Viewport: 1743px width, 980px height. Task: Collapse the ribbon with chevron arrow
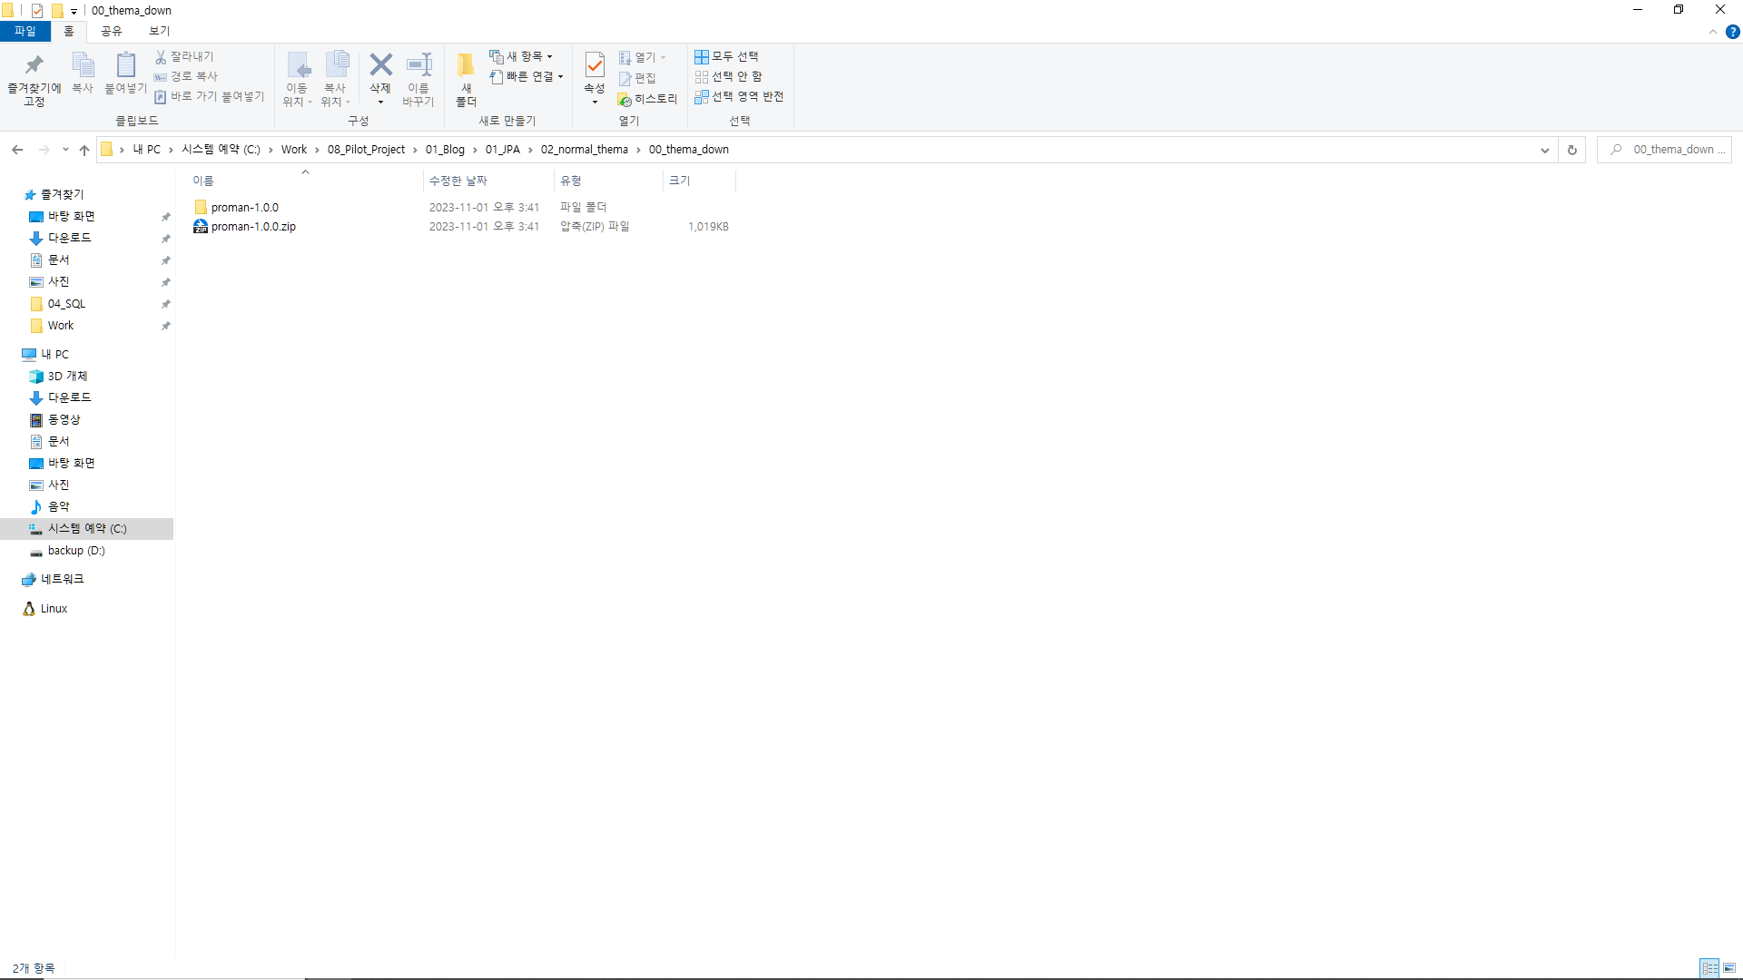tap(1713, 32)
